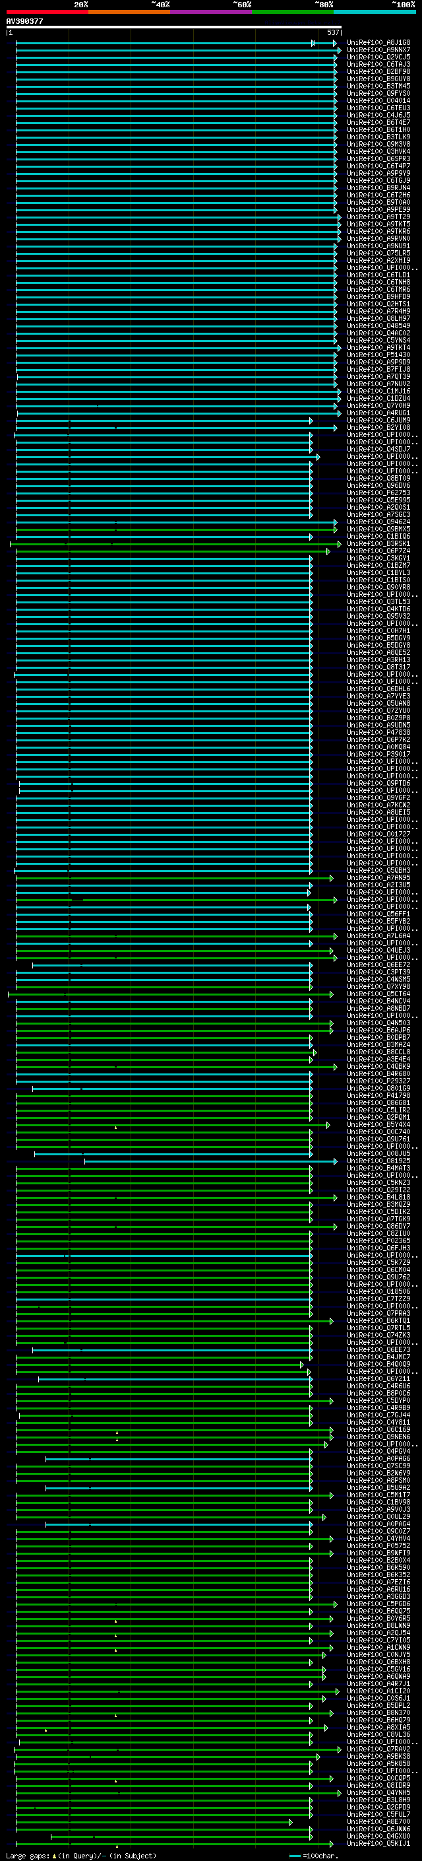The image size is (422, 1861).
Task: Click the orange ~40% identity legend segment
Action: [x=129, y=12]
